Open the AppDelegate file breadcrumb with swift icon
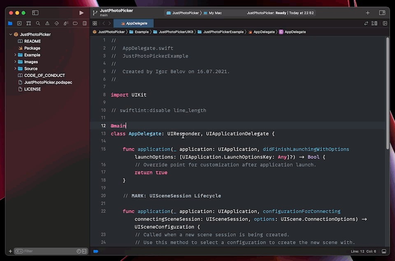395x261 pixels. [x=261, y=32]
